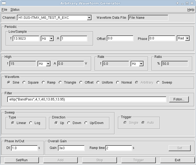Open the Phase unit Rad dropdown

tap(187, 38)
